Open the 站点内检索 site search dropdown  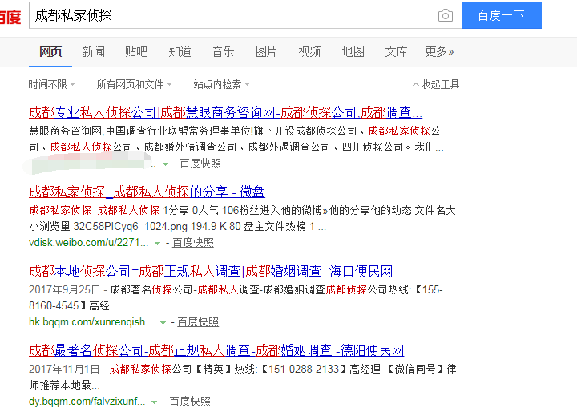click(222, 84)
